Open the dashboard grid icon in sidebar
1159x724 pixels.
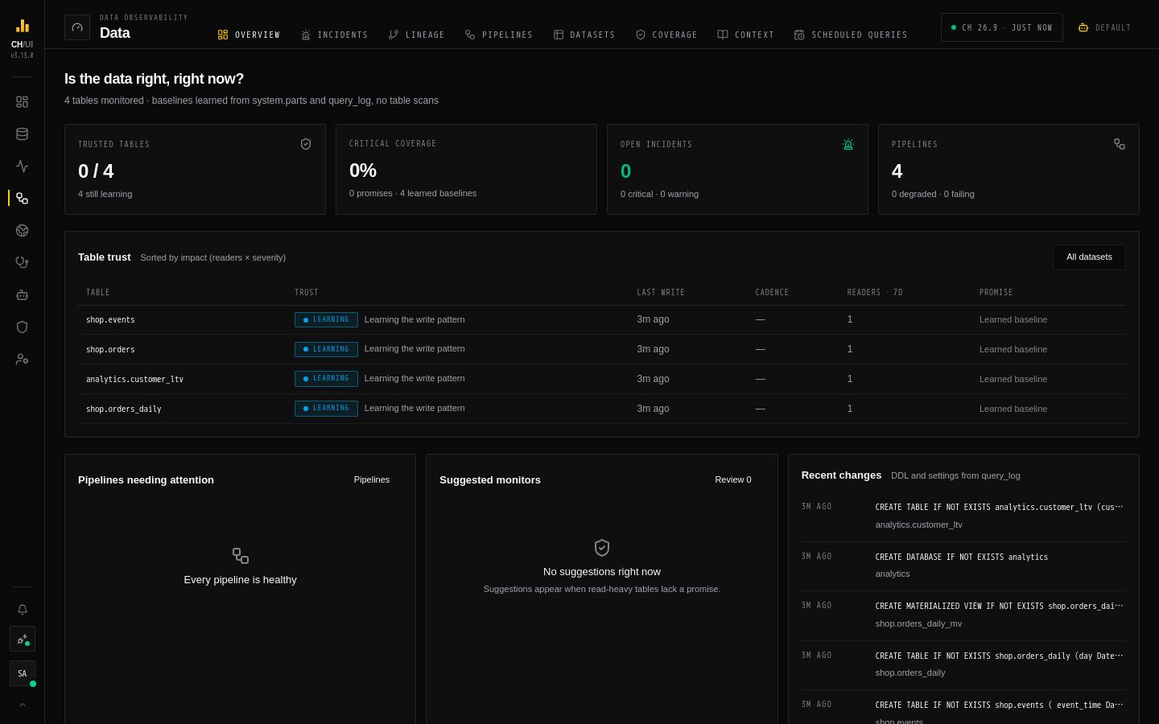point(23,102)
